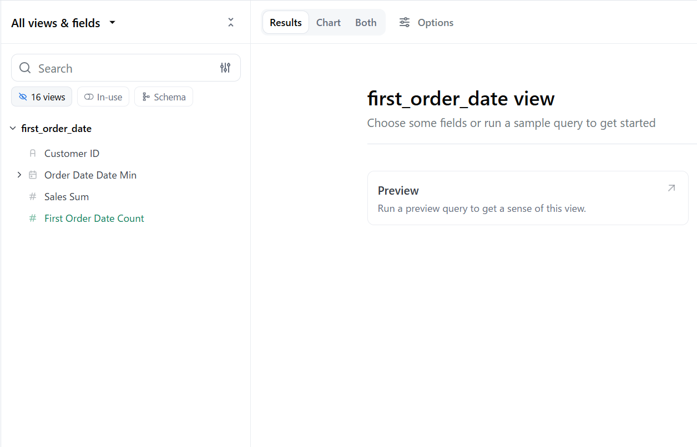
Task: Expand Order Date Date Min variants
Action: (19, 175)
